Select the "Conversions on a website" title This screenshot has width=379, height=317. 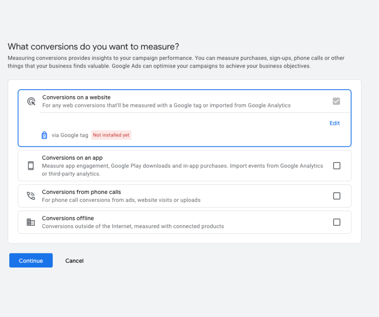tap(76, 97)
